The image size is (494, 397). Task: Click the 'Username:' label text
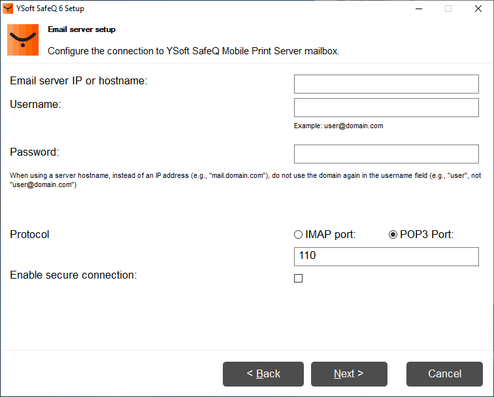(x=35, y=104)
